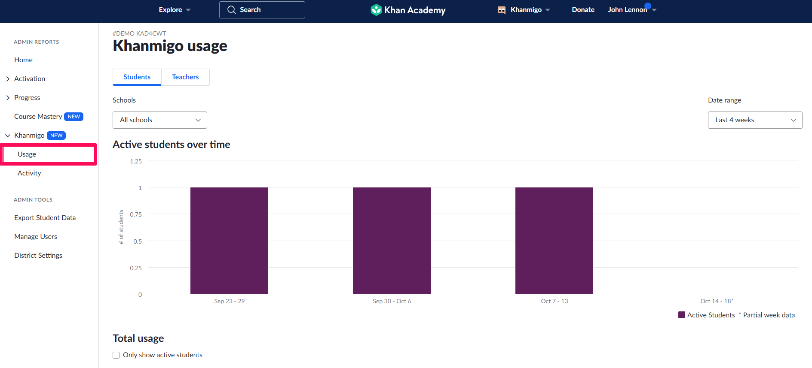Open the Khanmigo menu in top bar
Viewport: 812px width, 368px height.
pyautogui.click(x=524, y=10)
